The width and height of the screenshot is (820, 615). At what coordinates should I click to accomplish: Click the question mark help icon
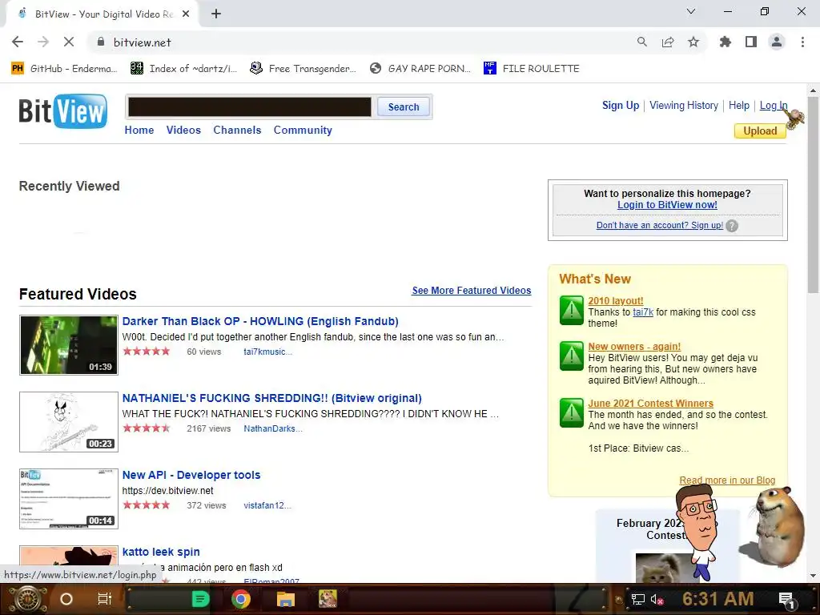pos(732,226)
